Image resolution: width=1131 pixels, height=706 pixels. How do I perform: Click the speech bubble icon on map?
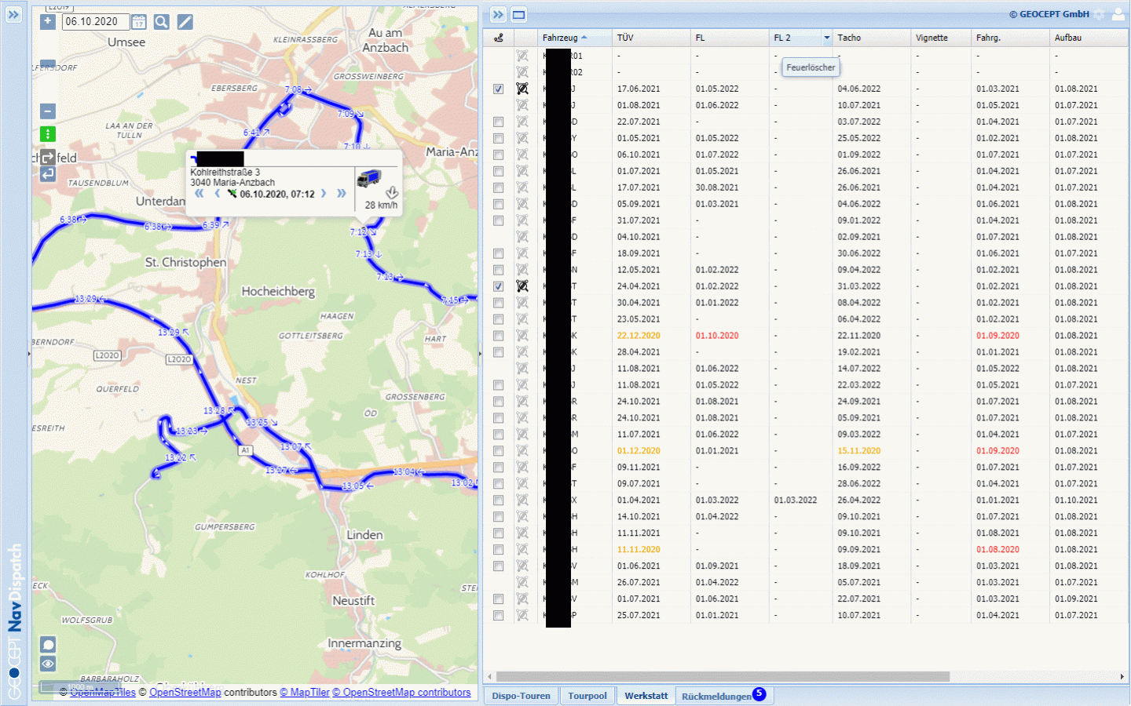click(x=48, y=645)
